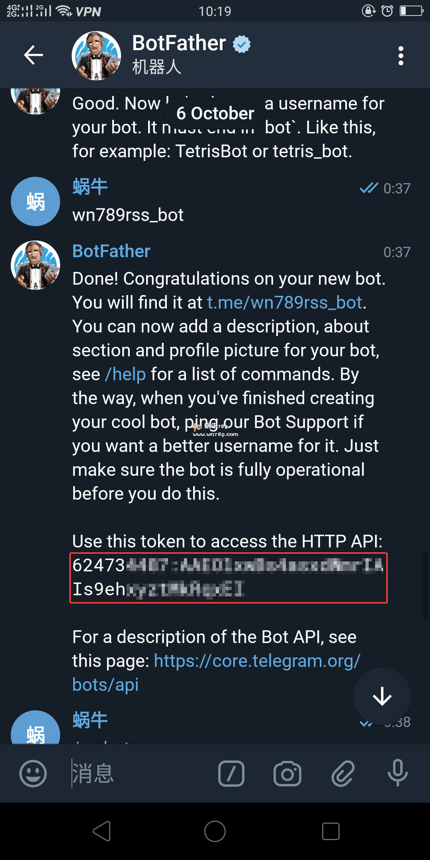Open the camera from the input bar
The image size is (430, 860).
(x=287, y=774)
